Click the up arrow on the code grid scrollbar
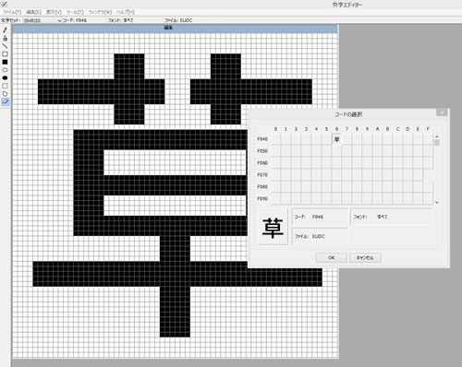Screen dimensions: 462x367 pos(437,136)
